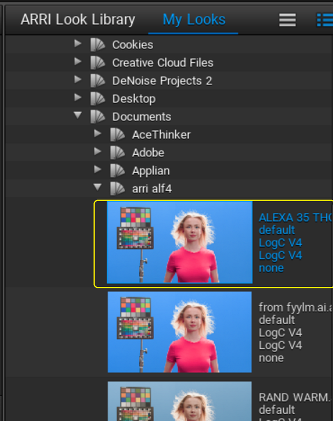Click the 'from fyylm.ai' look name text

pos(296,308)
